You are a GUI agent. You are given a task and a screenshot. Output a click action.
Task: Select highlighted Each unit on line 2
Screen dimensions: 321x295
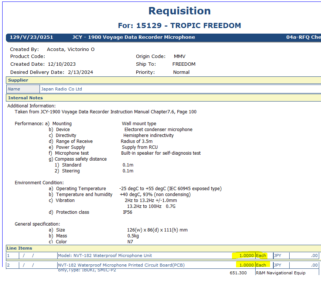tap(261, 265)
